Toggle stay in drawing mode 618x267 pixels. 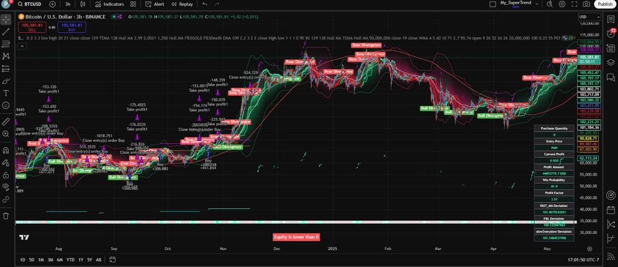(x=6, y=162)
